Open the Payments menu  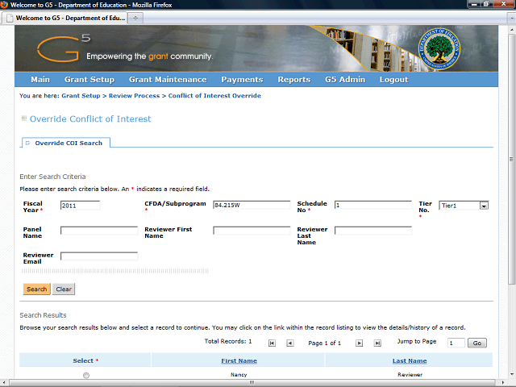[242, 80]
